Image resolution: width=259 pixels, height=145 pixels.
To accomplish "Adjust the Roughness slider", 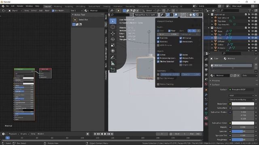I will pyautogui.click(x=243, y=140).
